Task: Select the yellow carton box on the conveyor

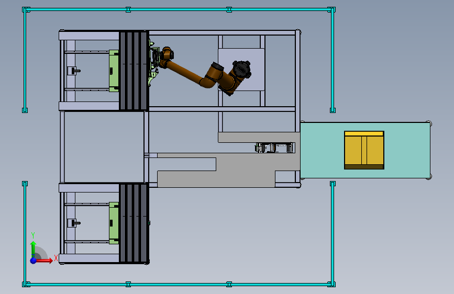Action: pos(364,150)
